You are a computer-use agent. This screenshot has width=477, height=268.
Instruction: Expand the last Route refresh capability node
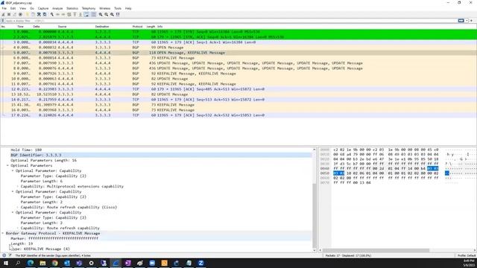coord(17,228)
